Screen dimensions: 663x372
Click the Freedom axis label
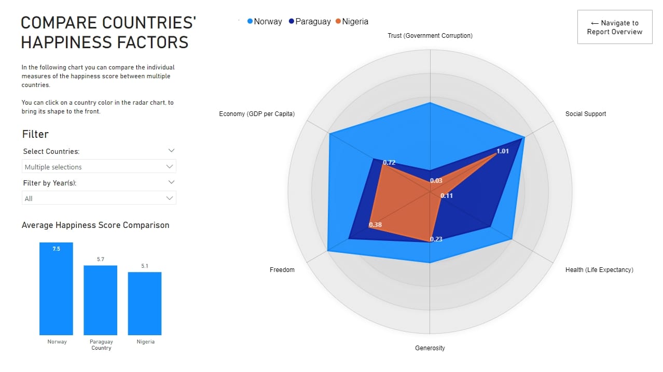click(282, 270)
